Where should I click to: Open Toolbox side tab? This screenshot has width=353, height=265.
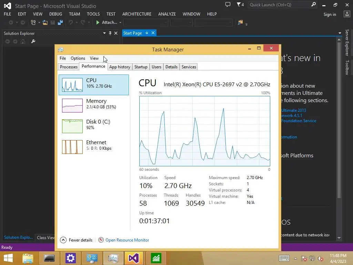347,67
